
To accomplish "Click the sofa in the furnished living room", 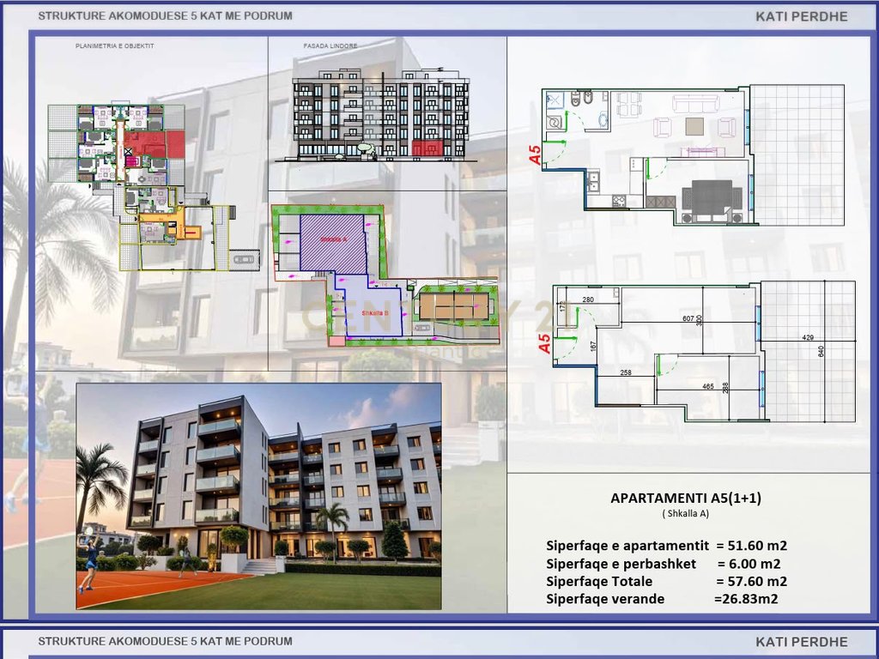I will (695, 104).
